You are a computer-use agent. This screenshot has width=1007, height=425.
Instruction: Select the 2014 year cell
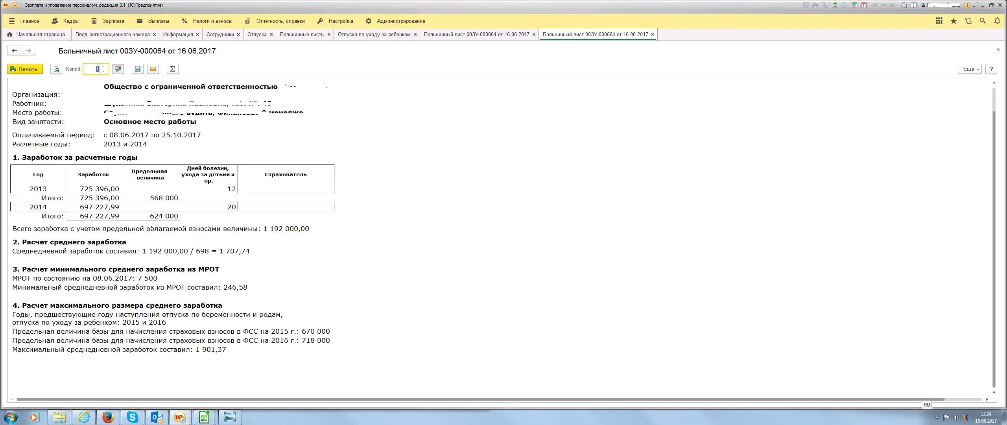coord(38,207)
